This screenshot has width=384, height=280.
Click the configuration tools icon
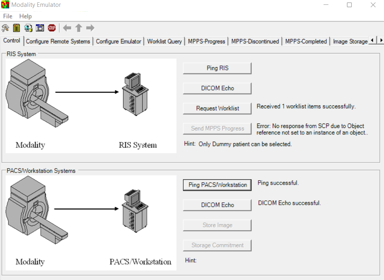point(5,28)
